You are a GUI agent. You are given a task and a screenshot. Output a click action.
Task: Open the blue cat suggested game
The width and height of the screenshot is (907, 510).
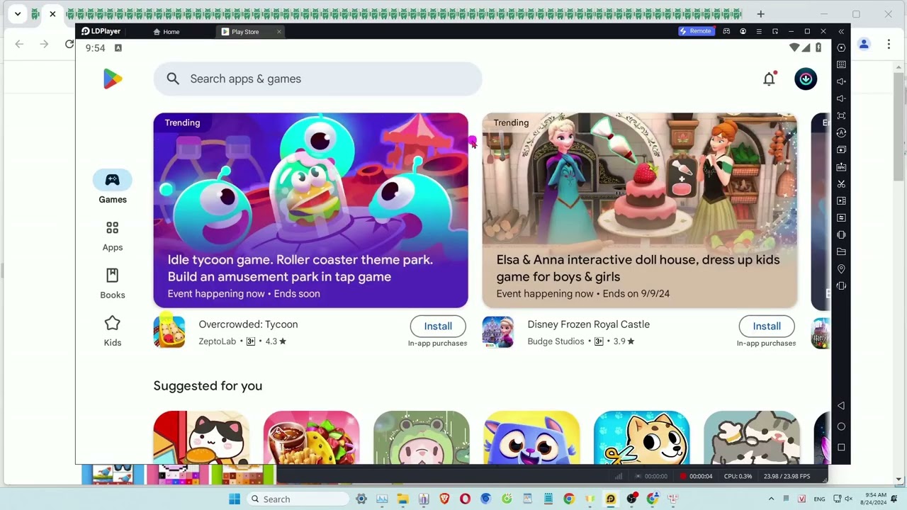[531, 437]
